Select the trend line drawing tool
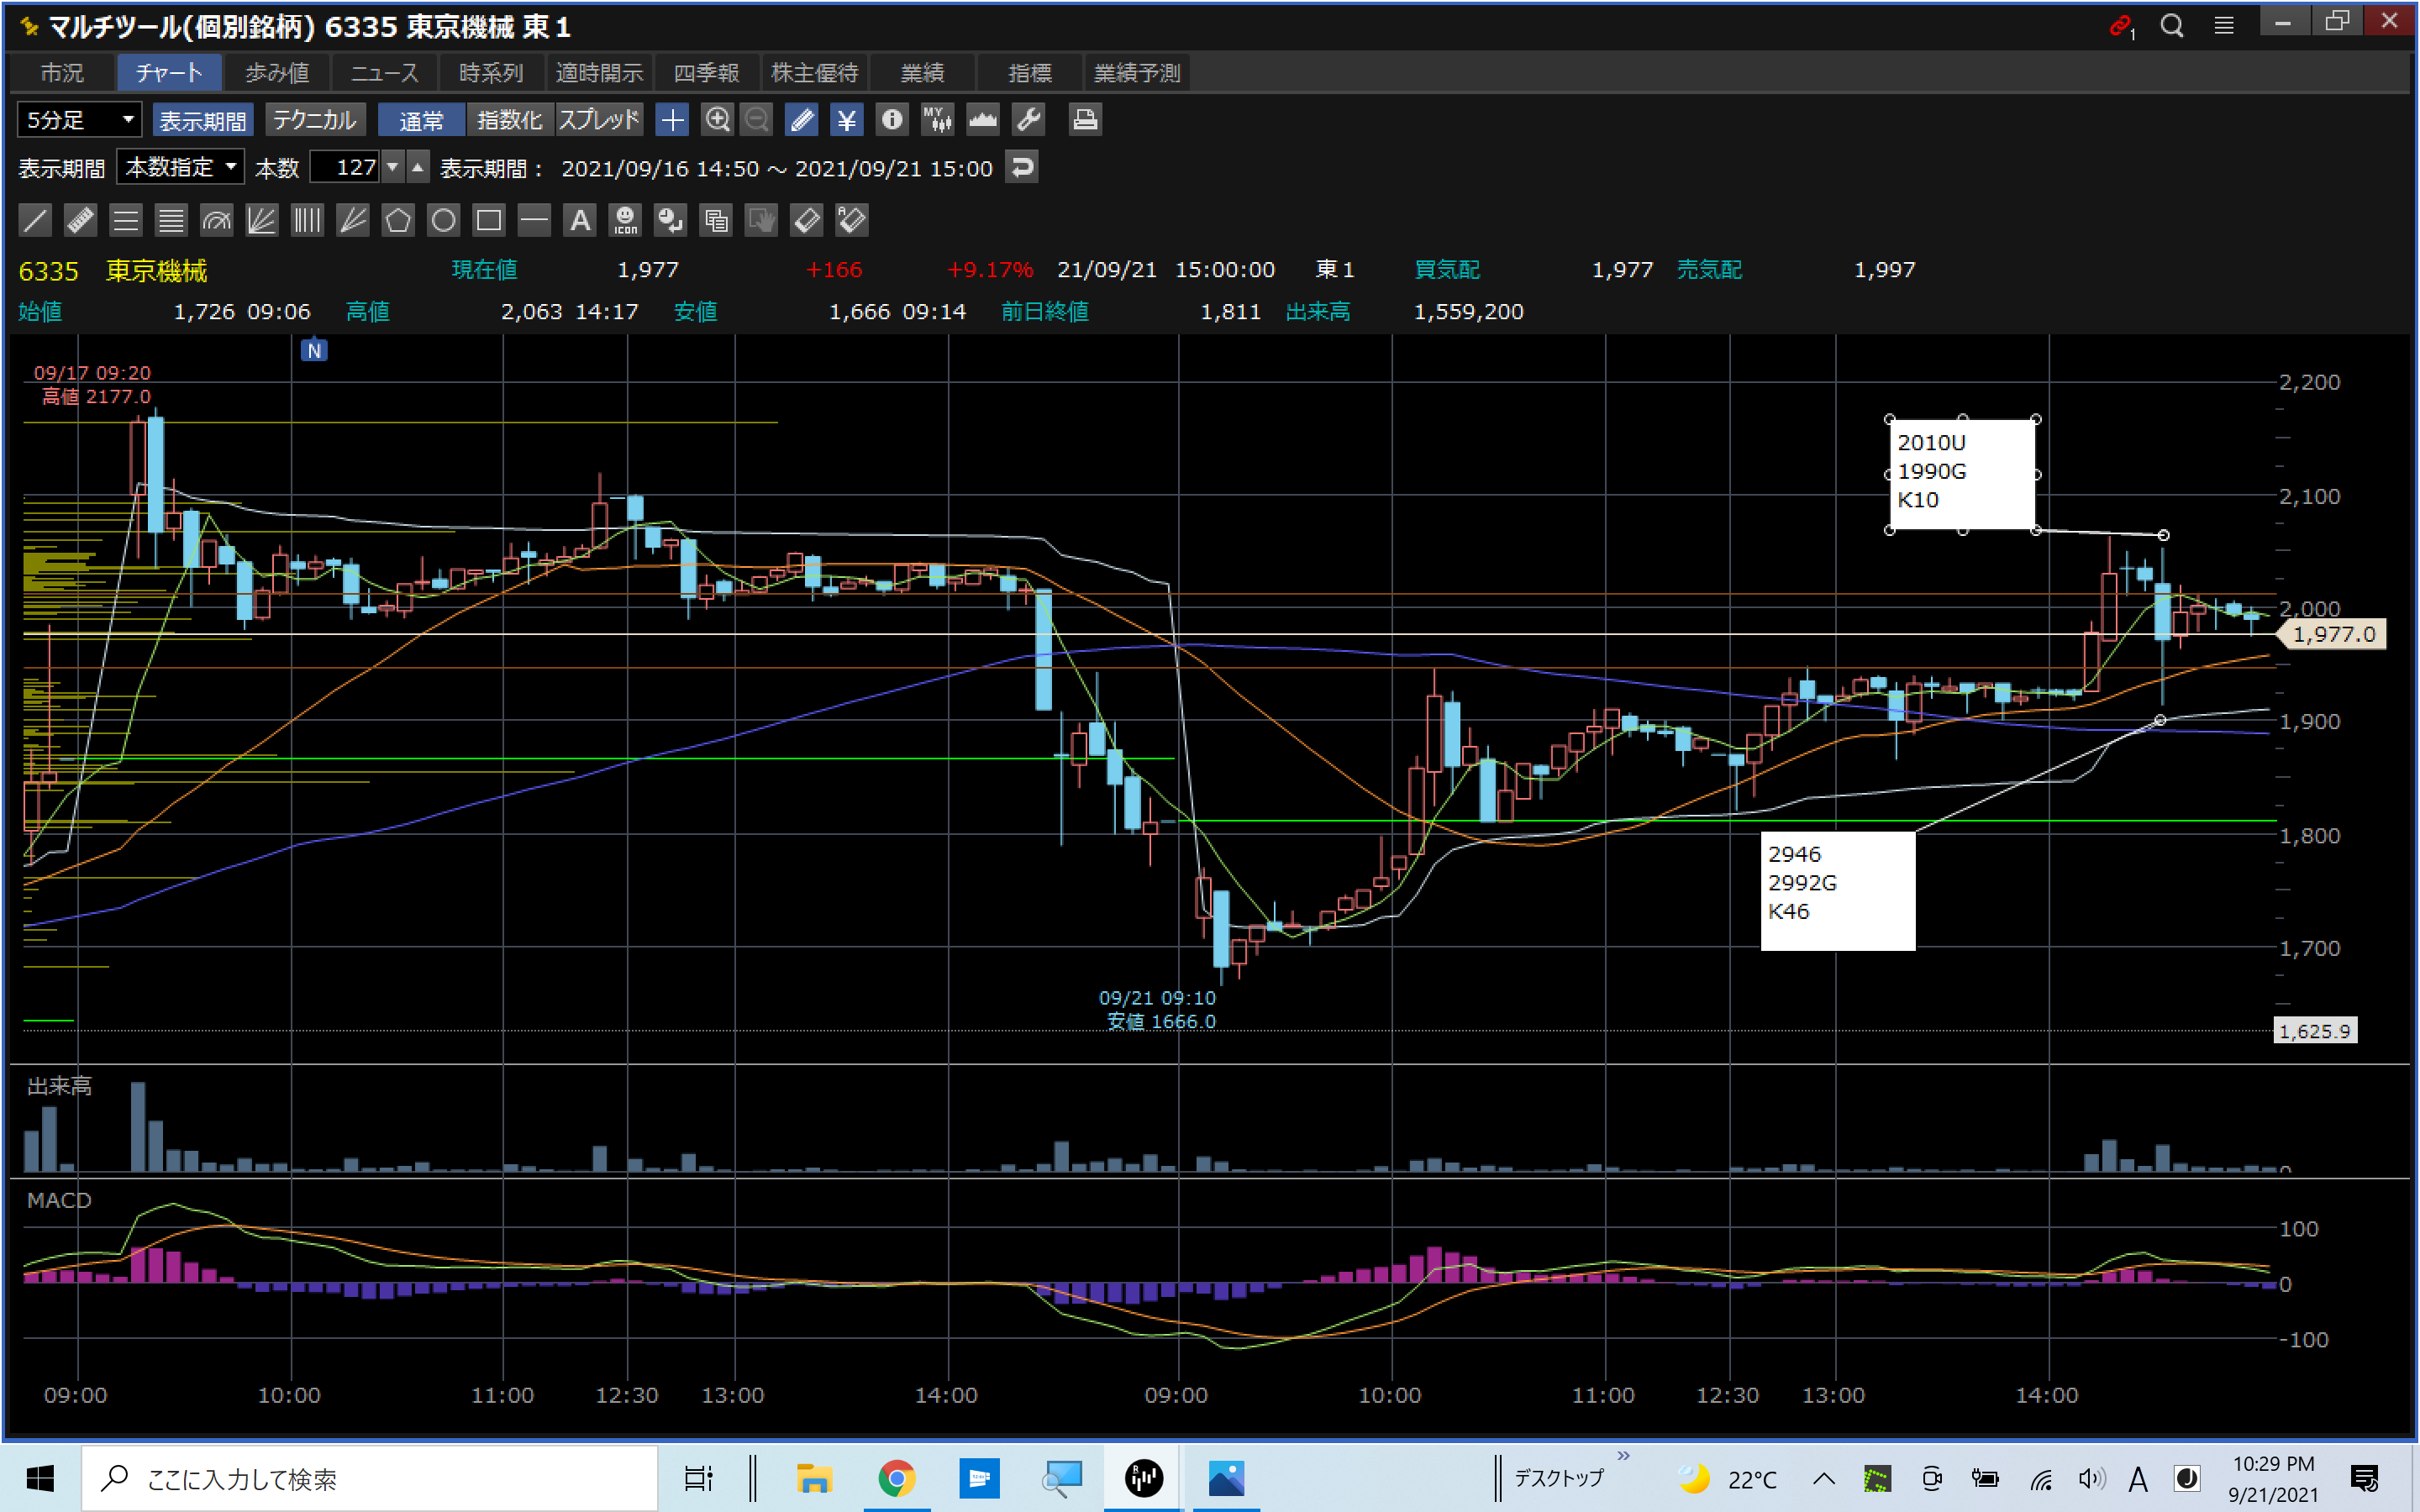2420x1512 pixels. [x=35, y=220]
